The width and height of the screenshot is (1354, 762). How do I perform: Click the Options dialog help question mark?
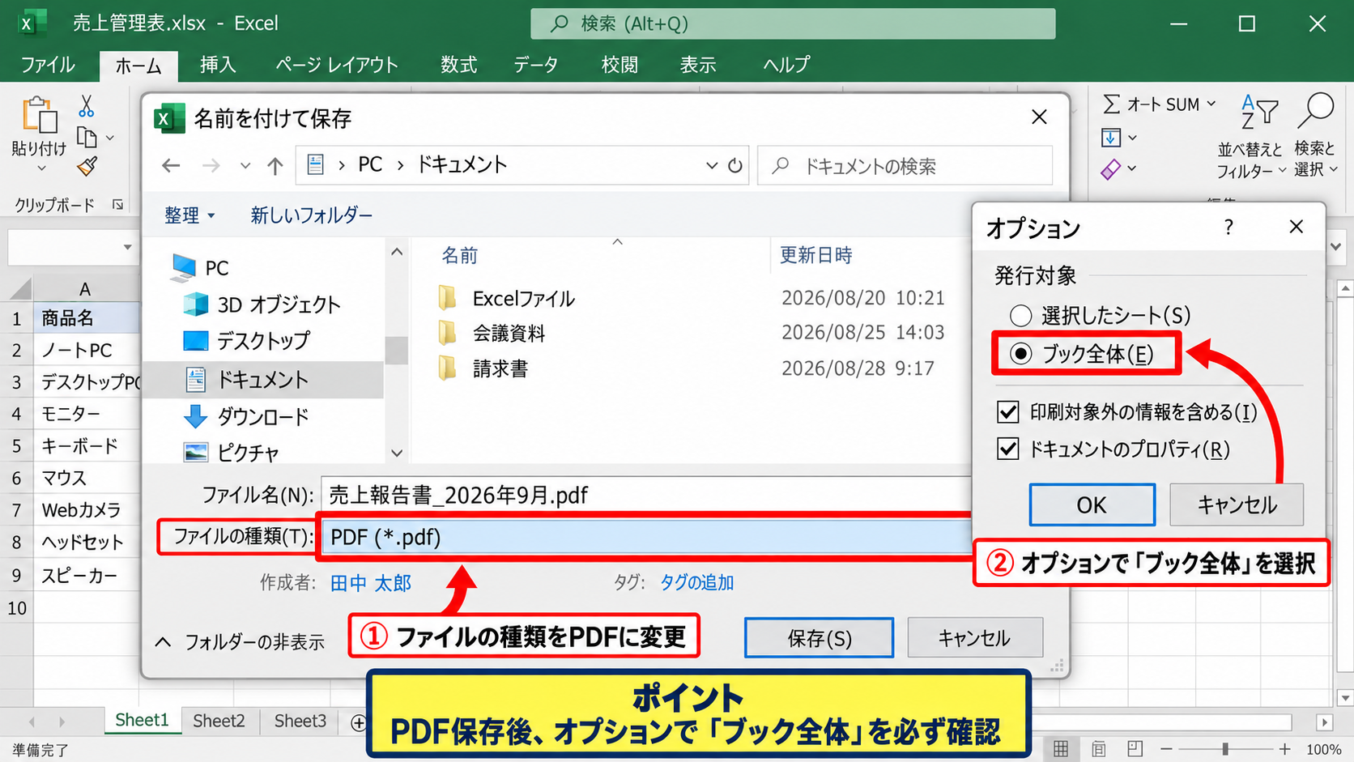tap(1228, 228)
